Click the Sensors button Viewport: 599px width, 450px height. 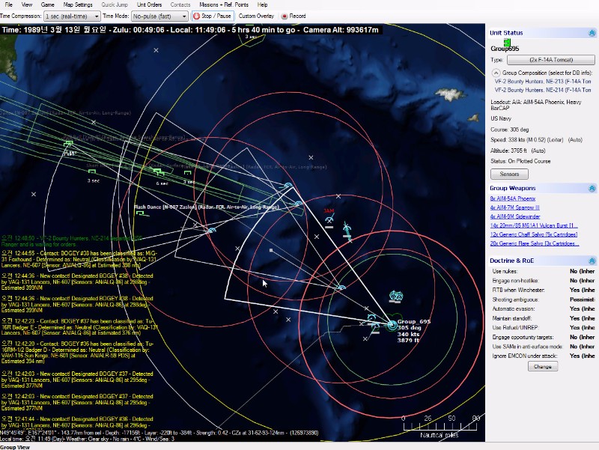(x=508, y=174)
